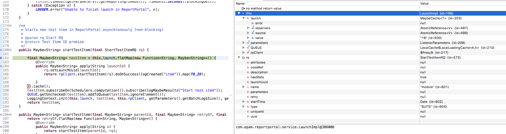Click the value 'ListenerParameters (id=208)'
The height and width of the screenshot is (134, 506).
pos(443,43)
